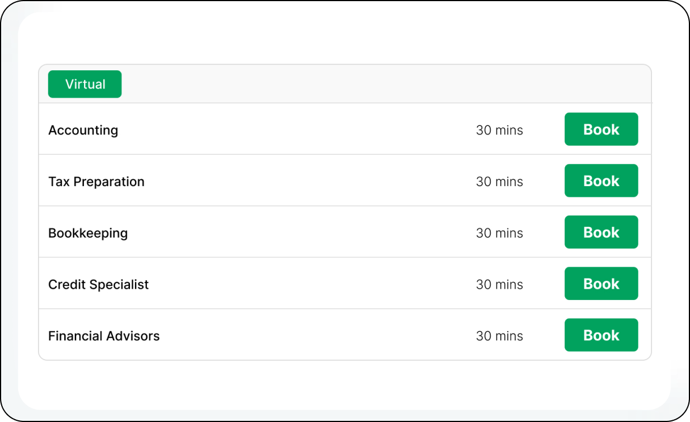Click blank white space above the Virtual header
Screen dimensions: 690x422
(340, 40)
